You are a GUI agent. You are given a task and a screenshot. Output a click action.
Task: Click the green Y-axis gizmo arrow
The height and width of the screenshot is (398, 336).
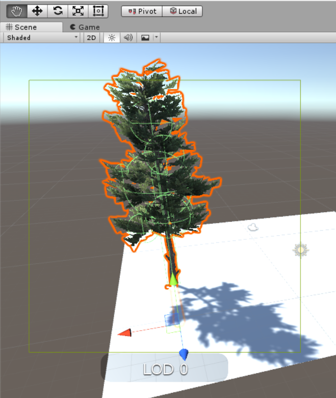[x=173, y=280]
